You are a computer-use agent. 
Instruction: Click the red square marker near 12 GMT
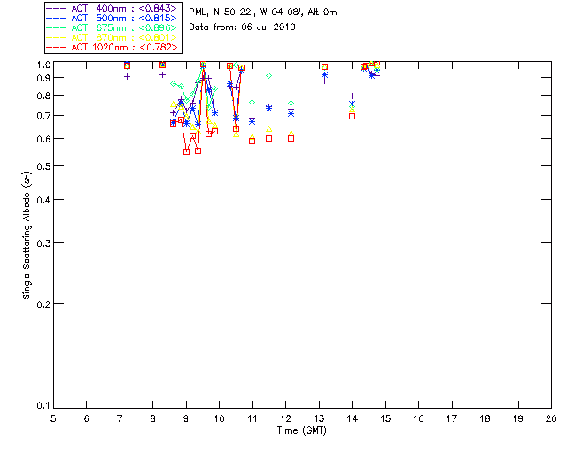(x=291, y=138)
